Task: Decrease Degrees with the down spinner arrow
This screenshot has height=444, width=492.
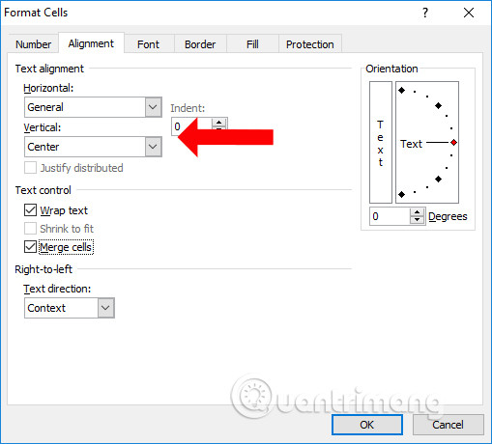Action: [x=418, y=220]
